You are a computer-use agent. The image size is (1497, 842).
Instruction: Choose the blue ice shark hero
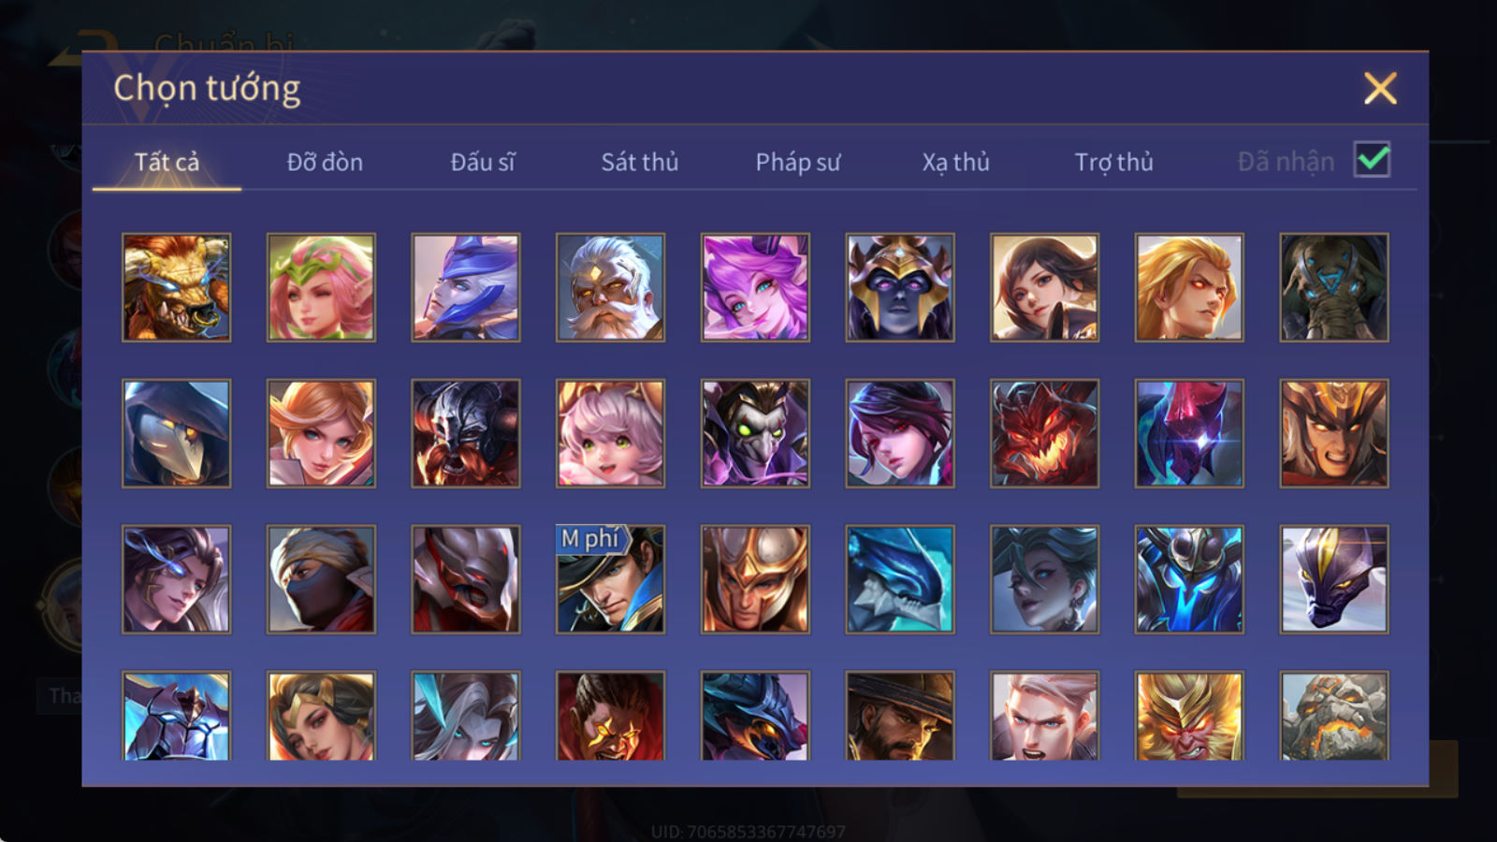click(900, 579)
